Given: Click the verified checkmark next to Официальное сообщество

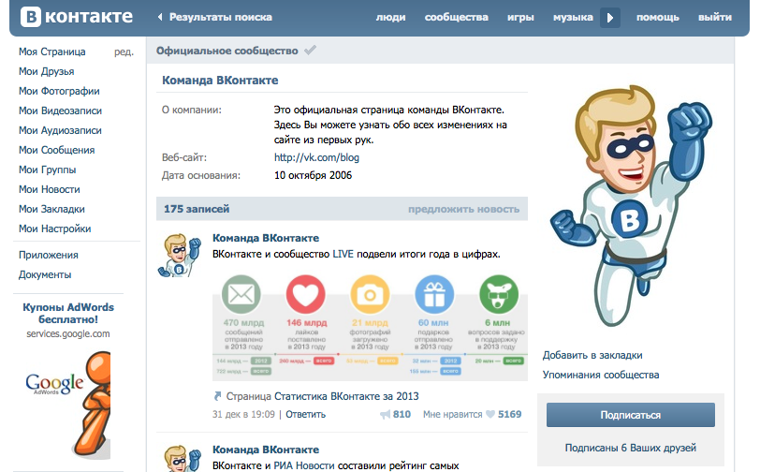Looking at the screenshot, I should (310, 50).
